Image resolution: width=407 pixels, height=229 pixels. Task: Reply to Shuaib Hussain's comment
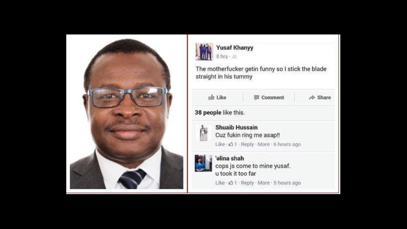[x=247, y=144]
